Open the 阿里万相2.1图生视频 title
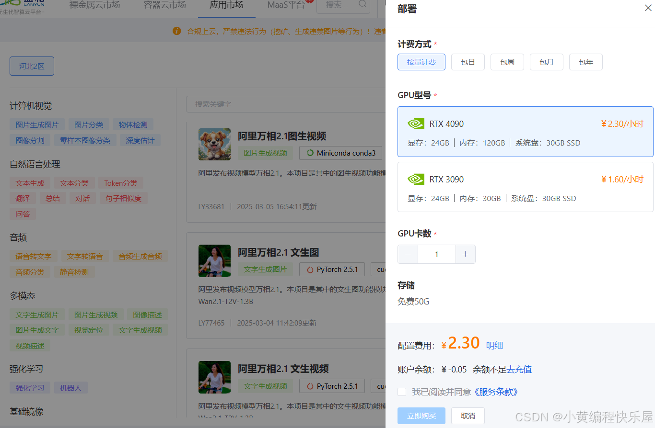 click(x=282, y=136)
